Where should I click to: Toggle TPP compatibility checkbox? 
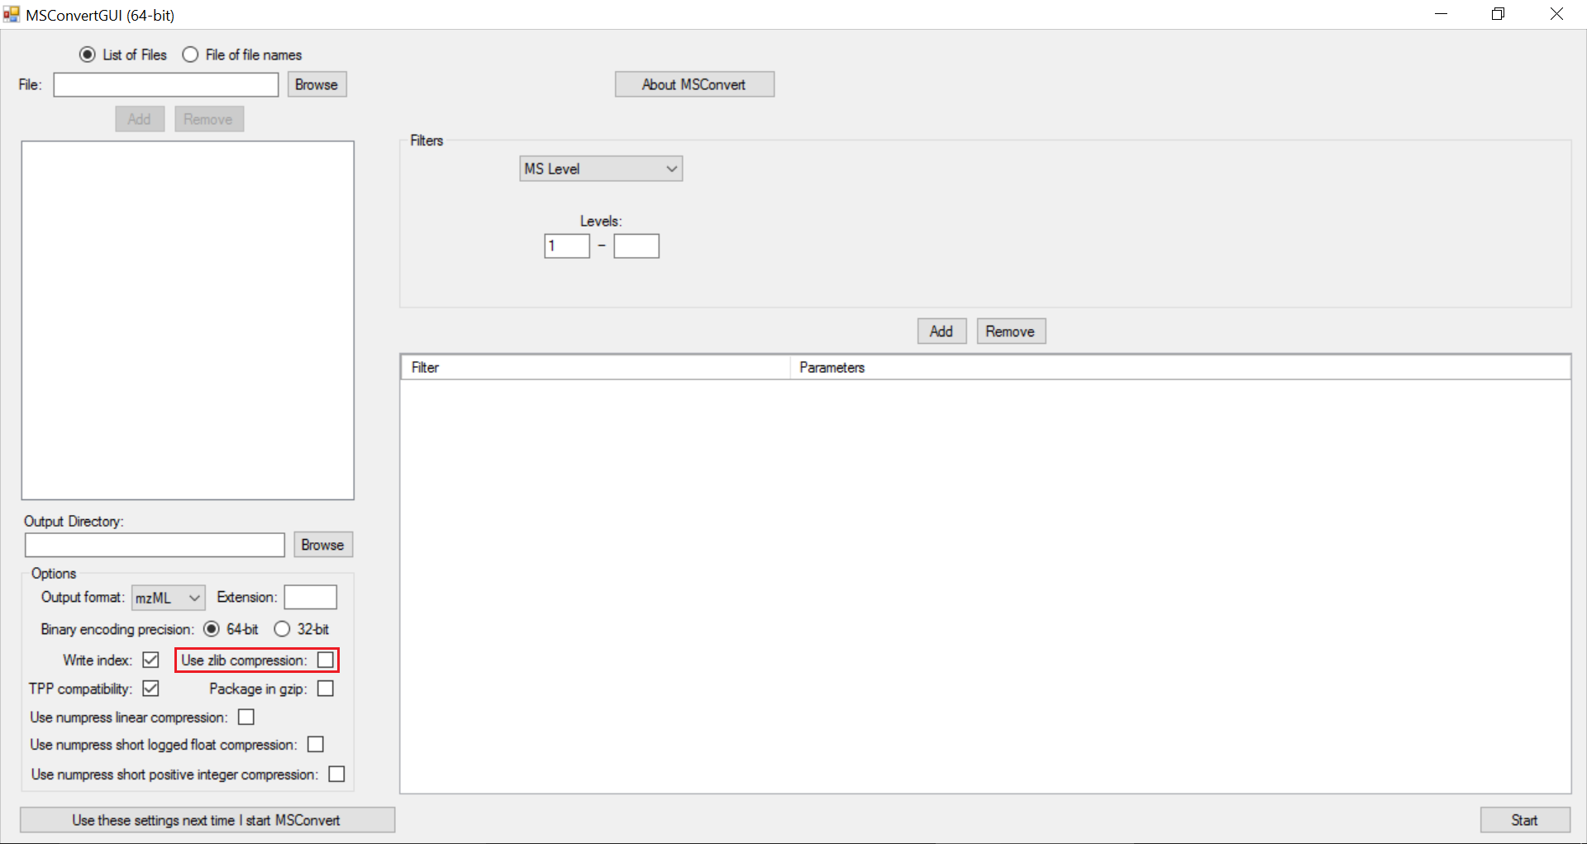point(150,688)
